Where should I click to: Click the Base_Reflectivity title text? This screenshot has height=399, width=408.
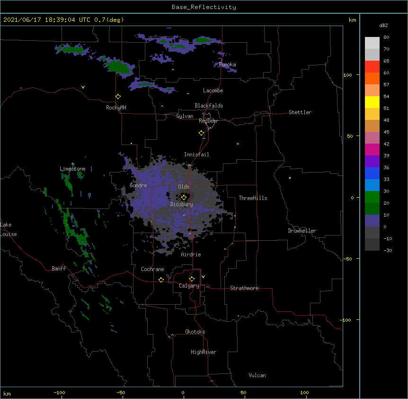(x=204, y=7)
